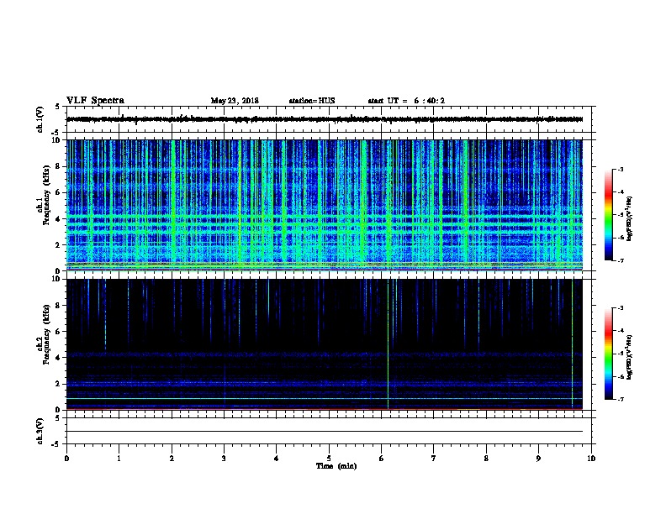Click the time axis tick label "6"

381,459
